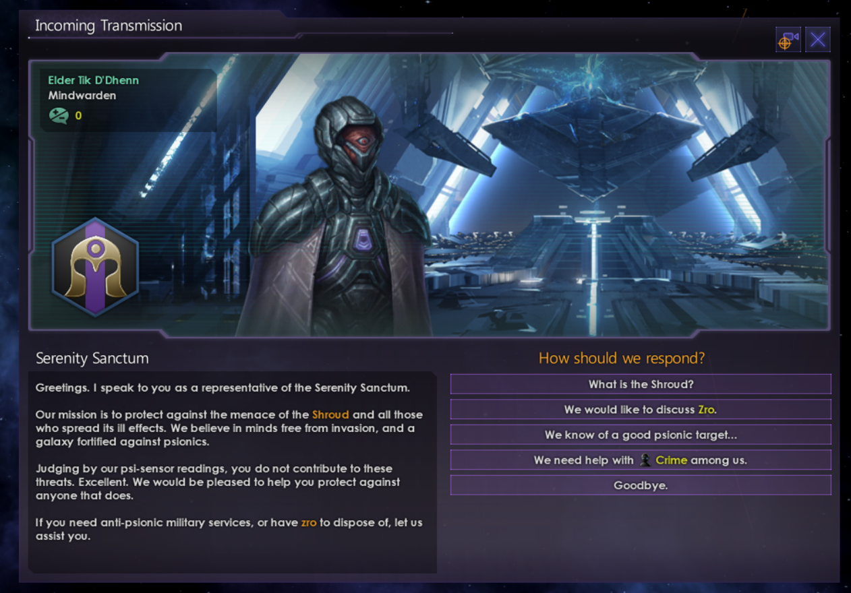
Task: Click the Mindwarden title label
Action: click(82, 96)
